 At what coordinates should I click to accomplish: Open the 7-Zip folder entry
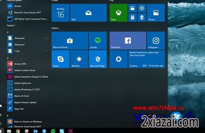27,51
